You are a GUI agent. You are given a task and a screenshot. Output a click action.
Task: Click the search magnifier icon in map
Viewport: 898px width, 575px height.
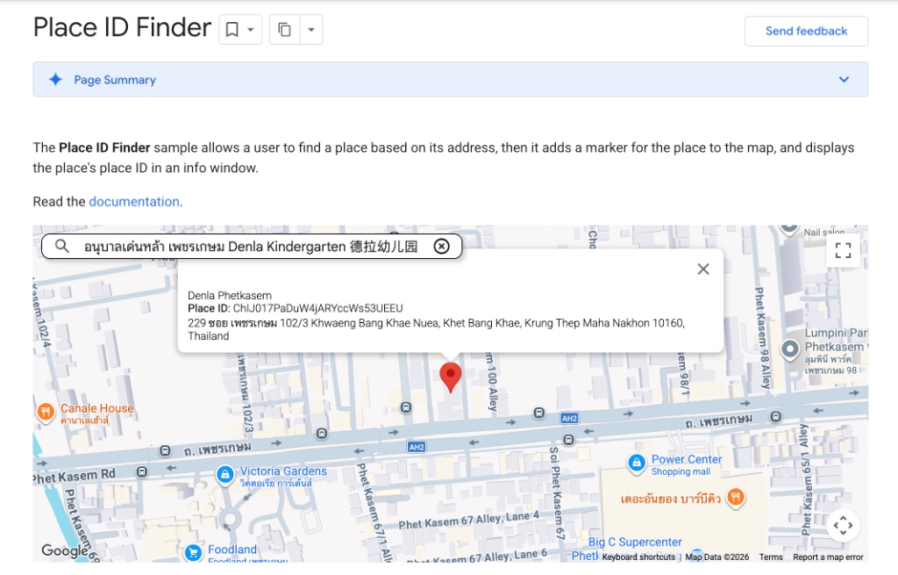pyautogui.click(x=62, y=246)
